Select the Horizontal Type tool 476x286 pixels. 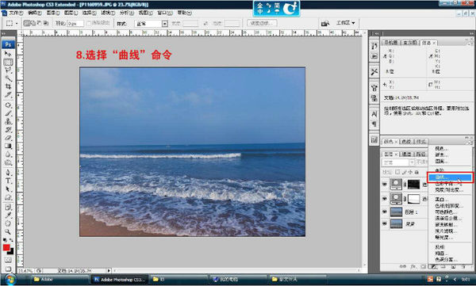click(8, 181)
